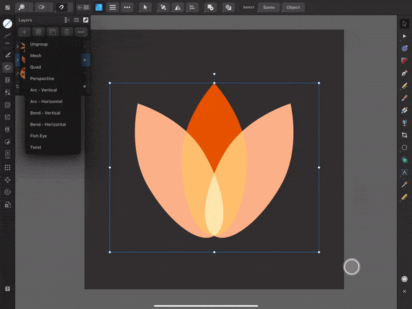Open the transform studio diamond icon
412x309 pixels.
8,180
